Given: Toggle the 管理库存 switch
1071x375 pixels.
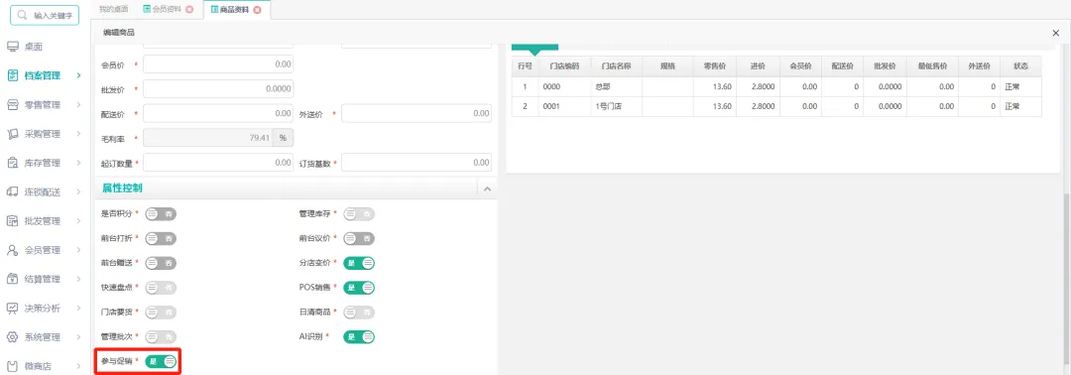Looking at the screenshot, I should [359, 214].
